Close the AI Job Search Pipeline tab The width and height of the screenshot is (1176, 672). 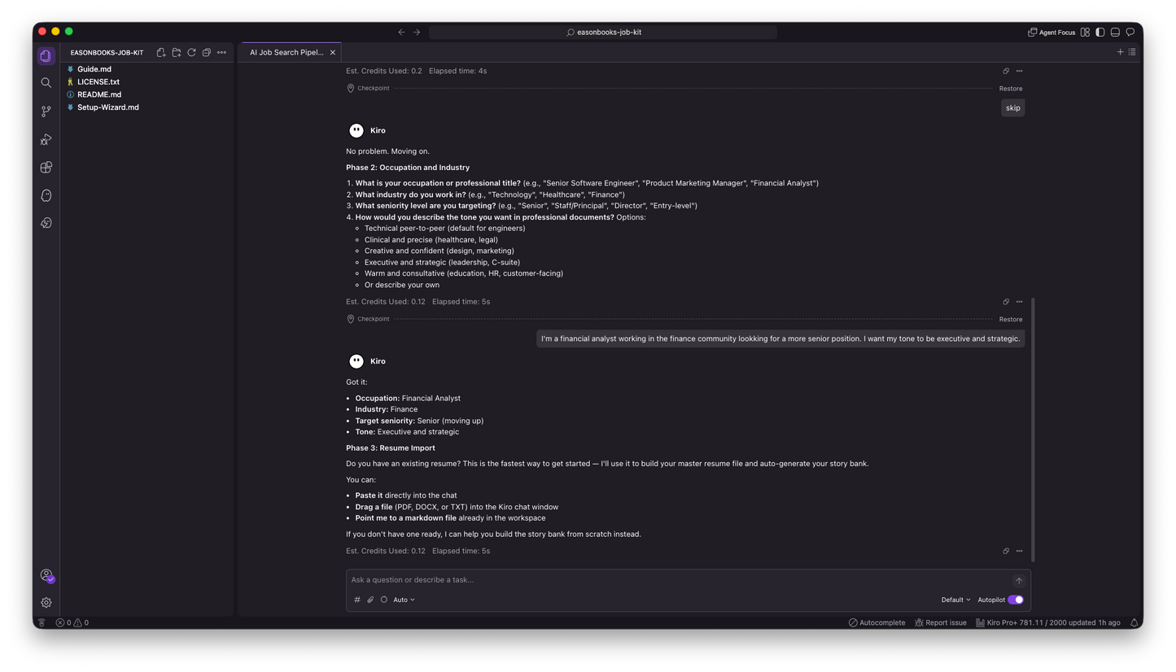333,53
